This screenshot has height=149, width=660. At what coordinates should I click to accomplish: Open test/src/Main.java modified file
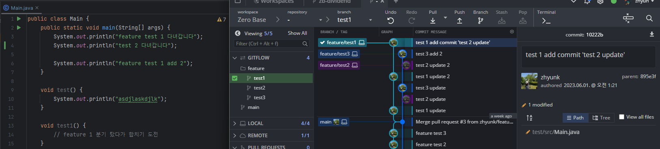pyautogui.click(x=556, y=132)
